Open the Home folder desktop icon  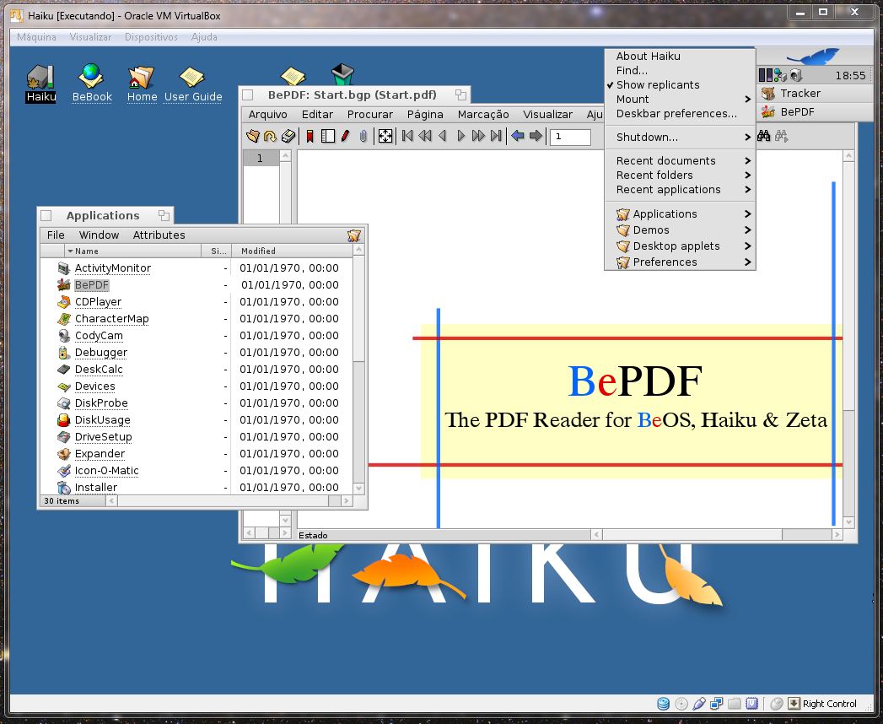coord(142,84)
